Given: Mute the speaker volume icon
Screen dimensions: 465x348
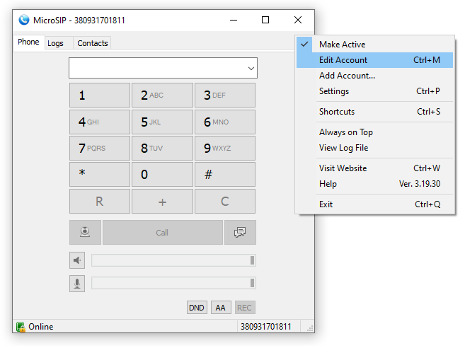Looking at the screenshot, I should pos(77,260).
